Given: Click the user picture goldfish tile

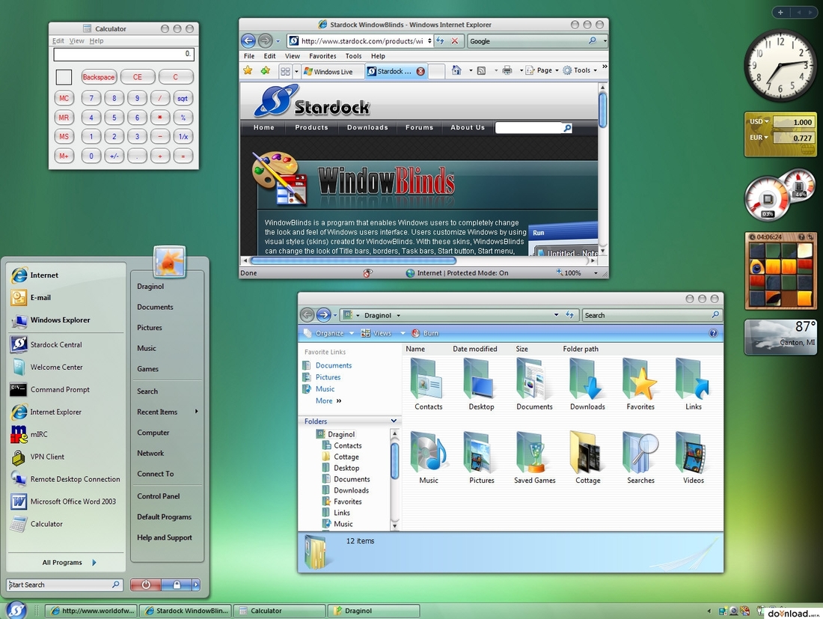Looking at the screenshot, I should coord(170,261).
